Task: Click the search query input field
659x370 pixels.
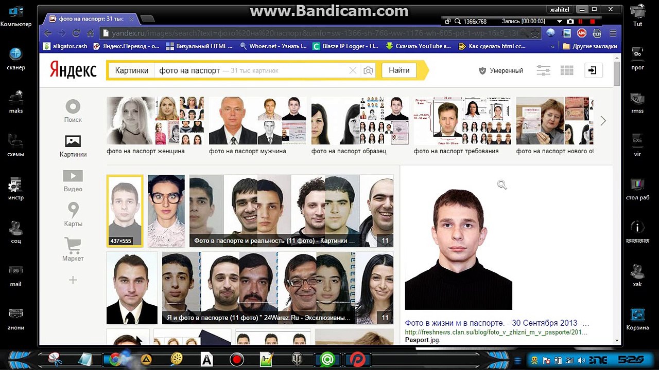Action: [251, 70]
